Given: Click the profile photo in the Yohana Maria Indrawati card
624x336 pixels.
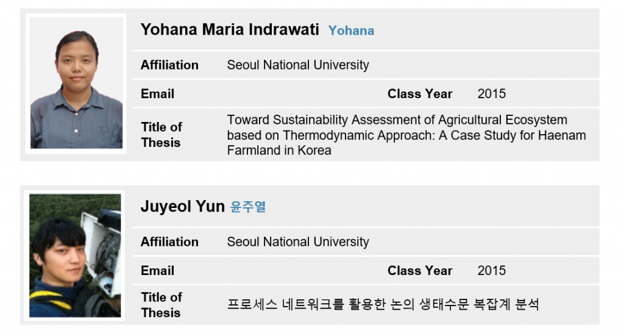Looking at the screenshot, I should (76, 83).
